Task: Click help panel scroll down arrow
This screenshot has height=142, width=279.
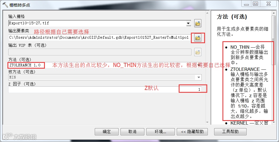Action: click(x=274, y=122)
